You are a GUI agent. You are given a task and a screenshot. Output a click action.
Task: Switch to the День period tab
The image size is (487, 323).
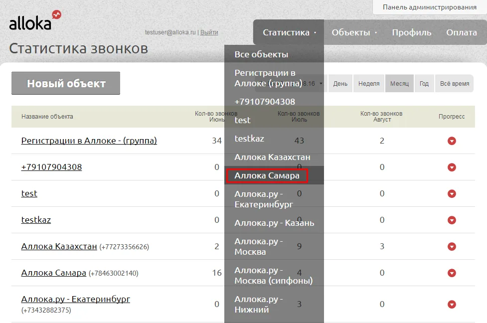pos(340,84)
